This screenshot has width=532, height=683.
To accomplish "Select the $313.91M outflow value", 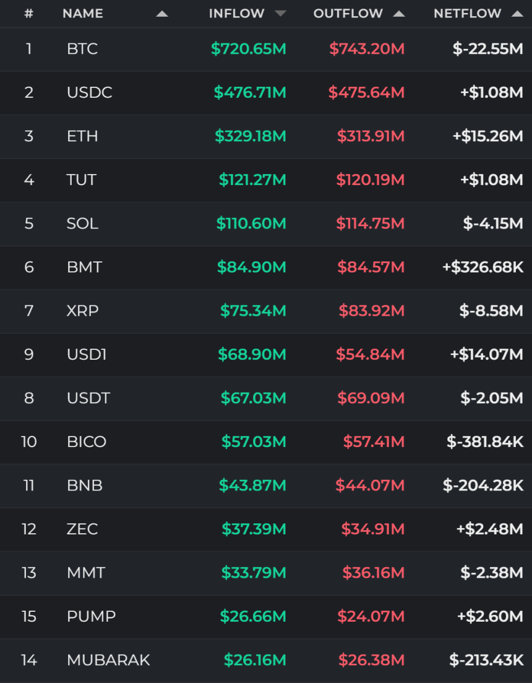I will tap(371, 136).
